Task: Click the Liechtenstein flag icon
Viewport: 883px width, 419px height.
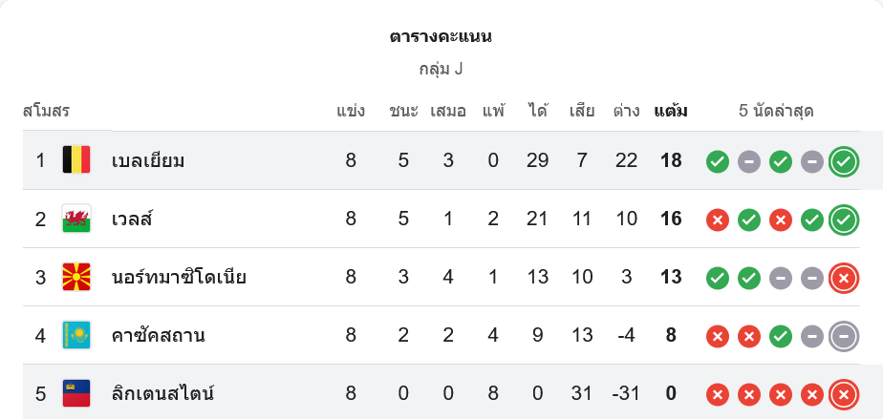Action: 75,393
